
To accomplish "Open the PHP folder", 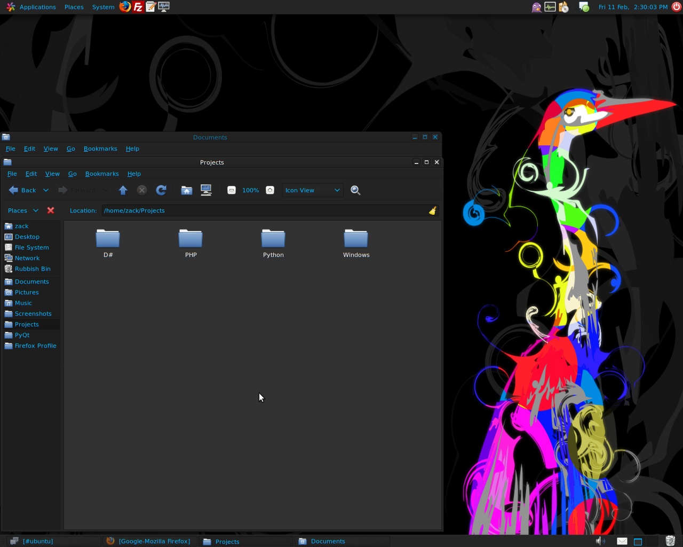I will click(x=190, y=244).
